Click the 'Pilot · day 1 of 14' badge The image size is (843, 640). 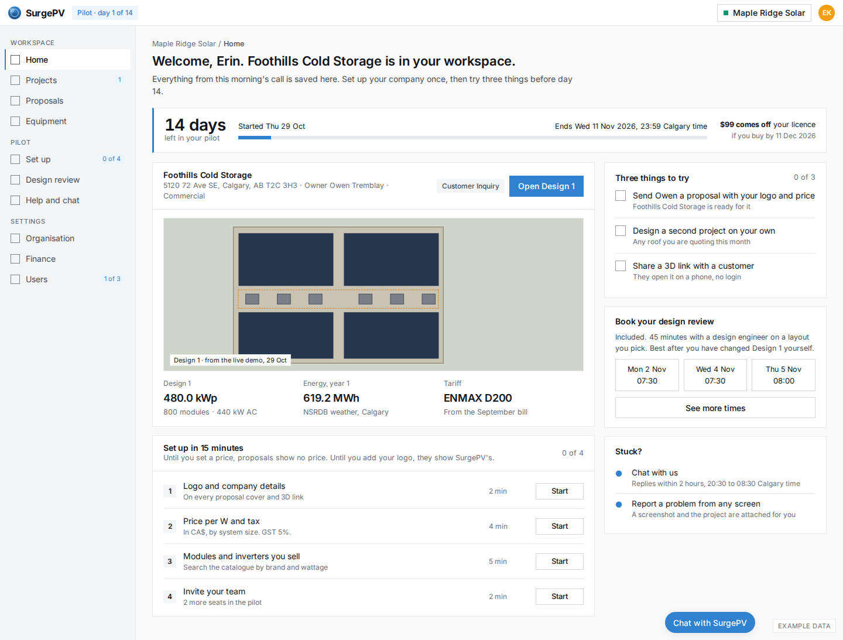click(x=105, y=13)
